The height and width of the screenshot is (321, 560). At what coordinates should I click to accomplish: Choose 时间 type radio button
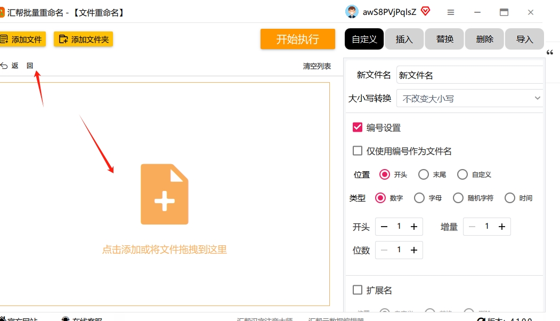coord(509,198)
